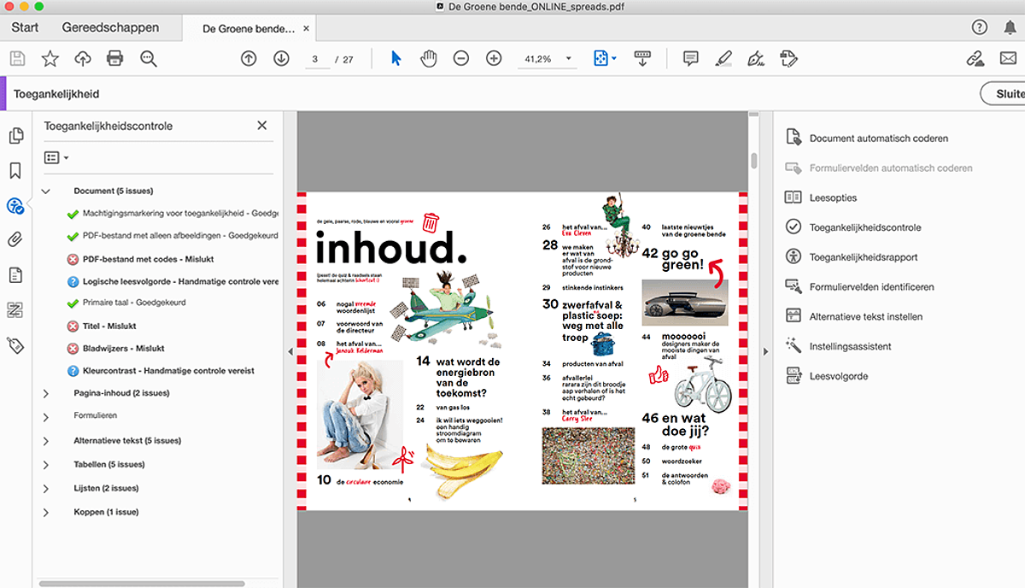Image resolution: width=1025 pixels, height=588 pixels.
Task: Go to previous page with up arrow
Action: (x=249, y=58)
